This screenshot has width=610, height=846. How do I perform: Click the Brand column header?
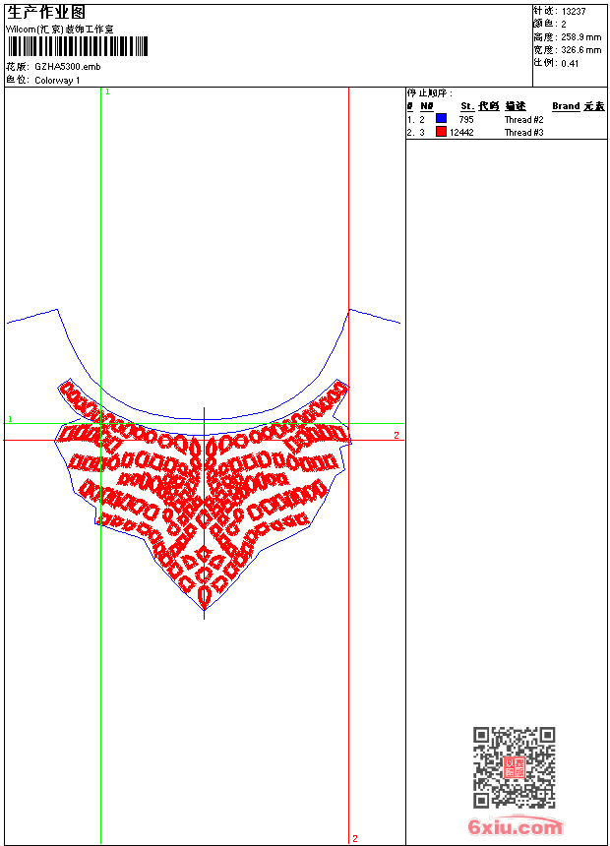tap(566, 106)
